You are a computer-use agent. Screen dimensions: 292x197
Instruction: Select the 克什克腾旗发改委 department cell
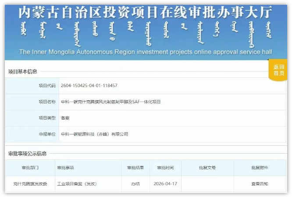[x=29, y=184]
